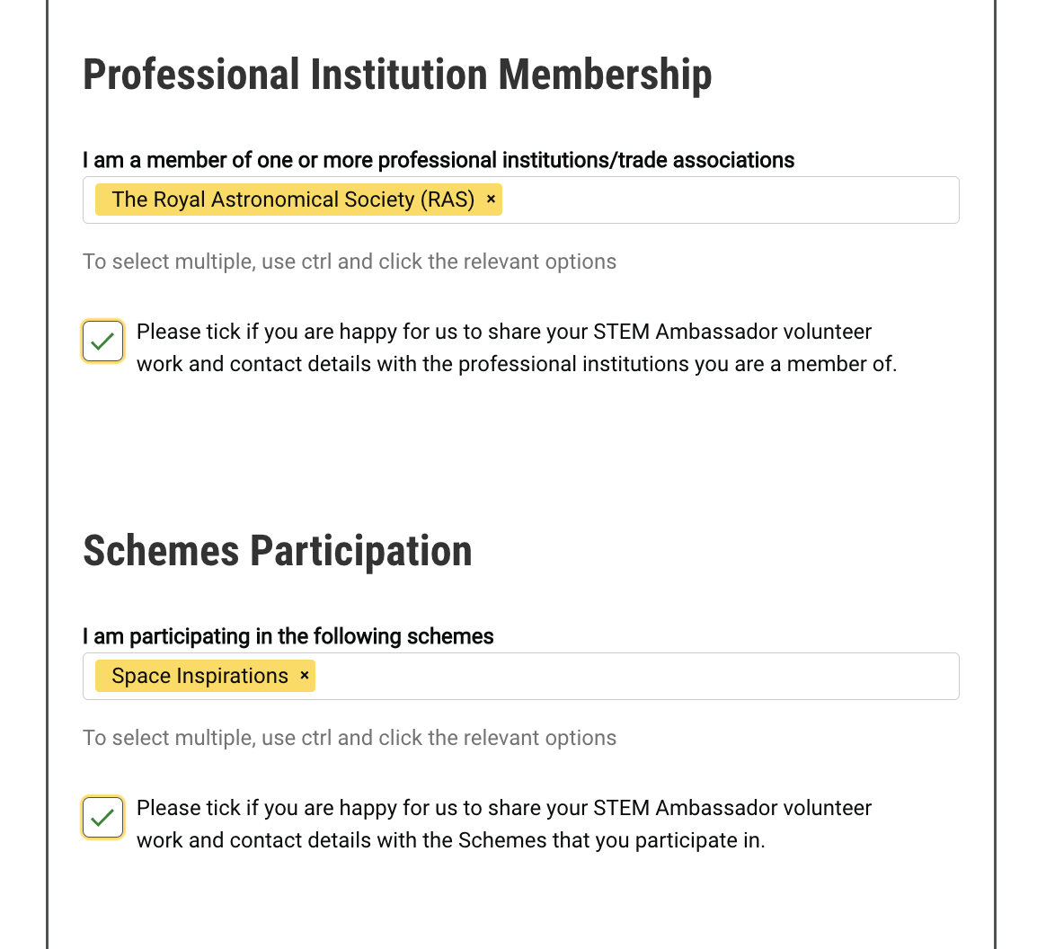
Task: Click the 'I am a member' field label
Action: (x=439, y=160)
